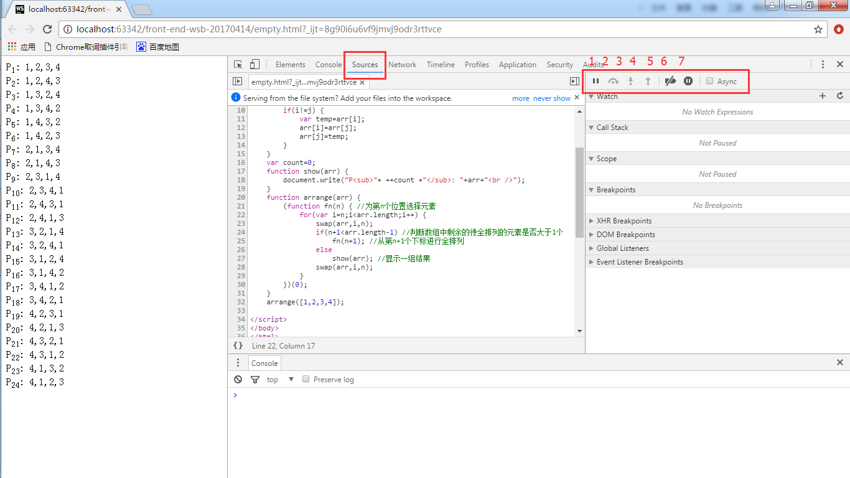The height and width of the screenshot is (478, 850).
Task: Click the 'var count=0;' code line
Action: pyautogui.click(x=291, y=162)
